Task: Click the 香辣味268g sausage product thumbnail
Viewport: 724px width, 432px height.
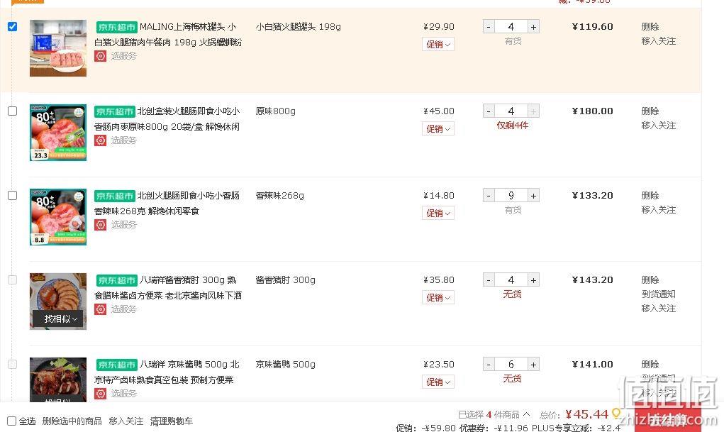Action: 58,217
